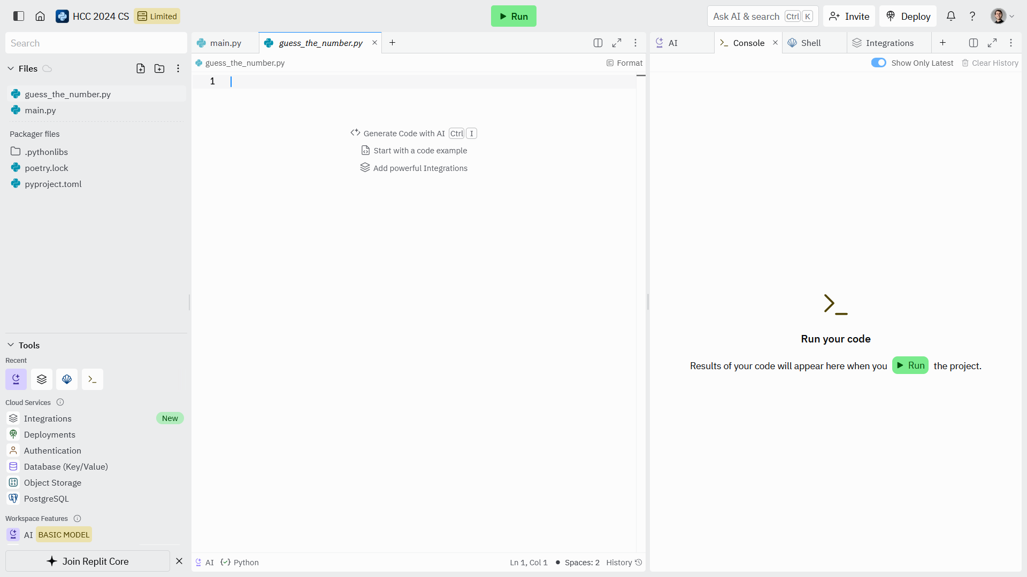Screen dimensions: 1027x577
Task: Click the Workspace Features info icon
Action: point(77,518)
